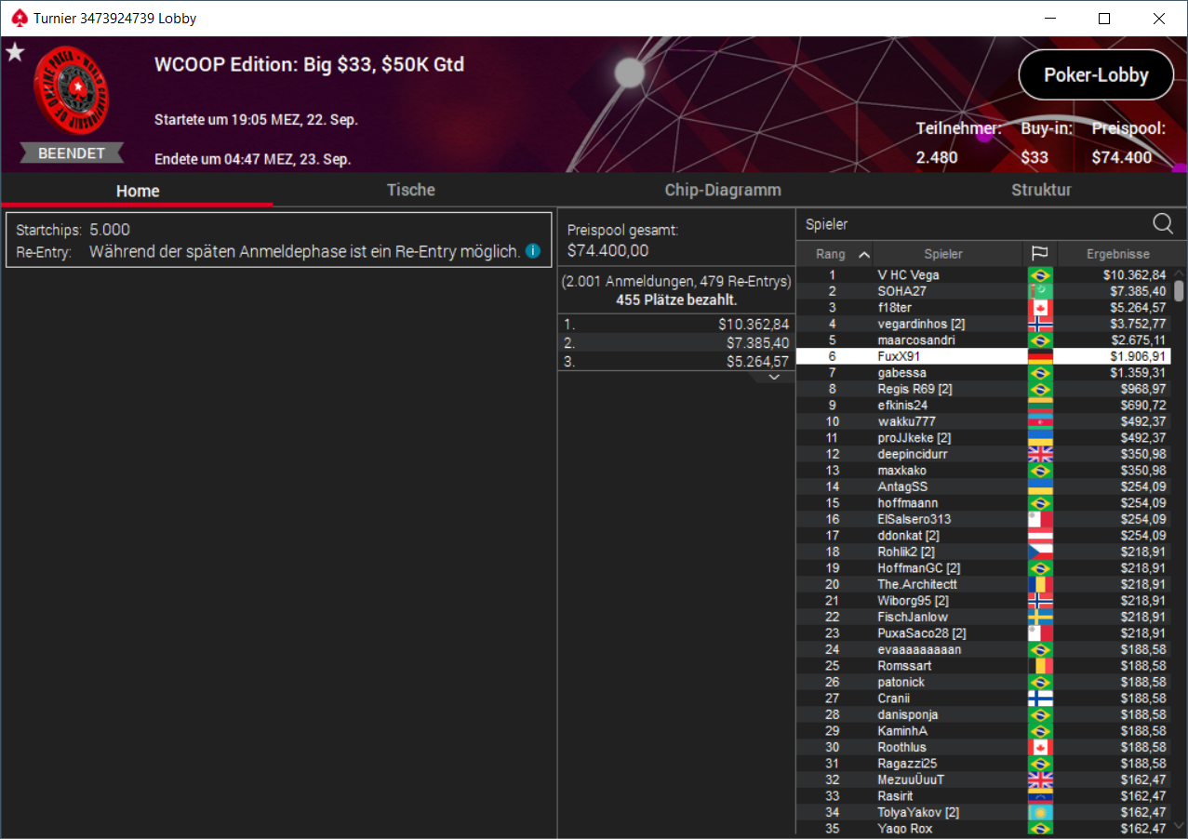
Task: Click the Swedish flag beside FischJanlow
Action: pos(1039,617)
